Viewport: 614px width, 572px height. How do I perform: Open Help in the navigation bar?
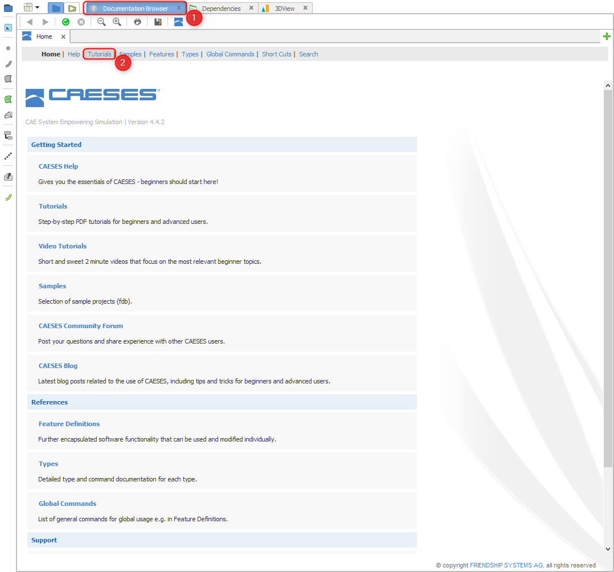coord(73,54)
